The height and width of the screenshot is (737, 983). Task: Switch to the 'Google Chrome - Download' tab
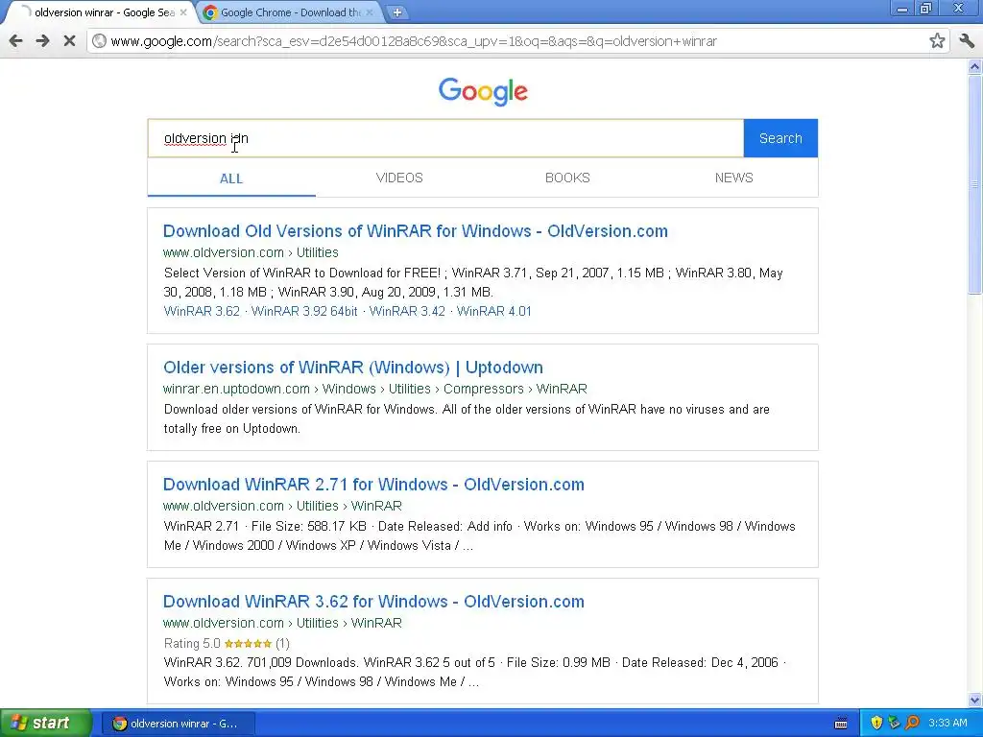(x=290, y=12)
